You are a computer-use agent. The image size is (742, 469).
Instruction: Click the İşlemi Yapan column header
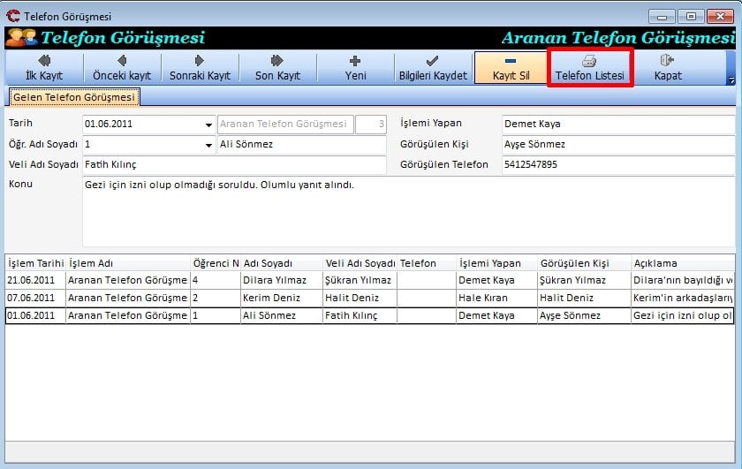pyautogui.click(x=496, y=263)
